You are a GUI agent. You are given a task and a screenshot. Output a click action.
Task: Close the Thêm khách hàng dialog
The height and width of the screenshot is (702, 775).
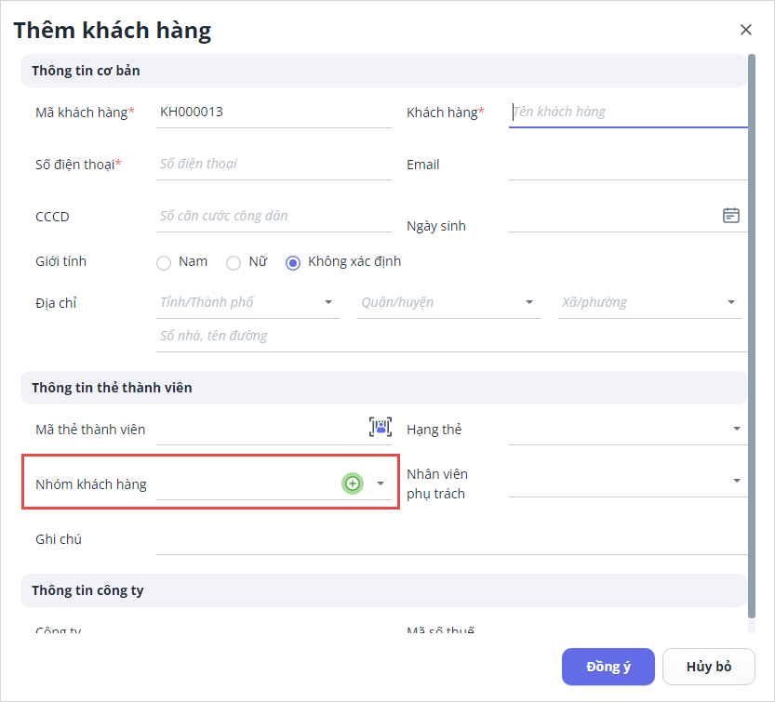745,30
